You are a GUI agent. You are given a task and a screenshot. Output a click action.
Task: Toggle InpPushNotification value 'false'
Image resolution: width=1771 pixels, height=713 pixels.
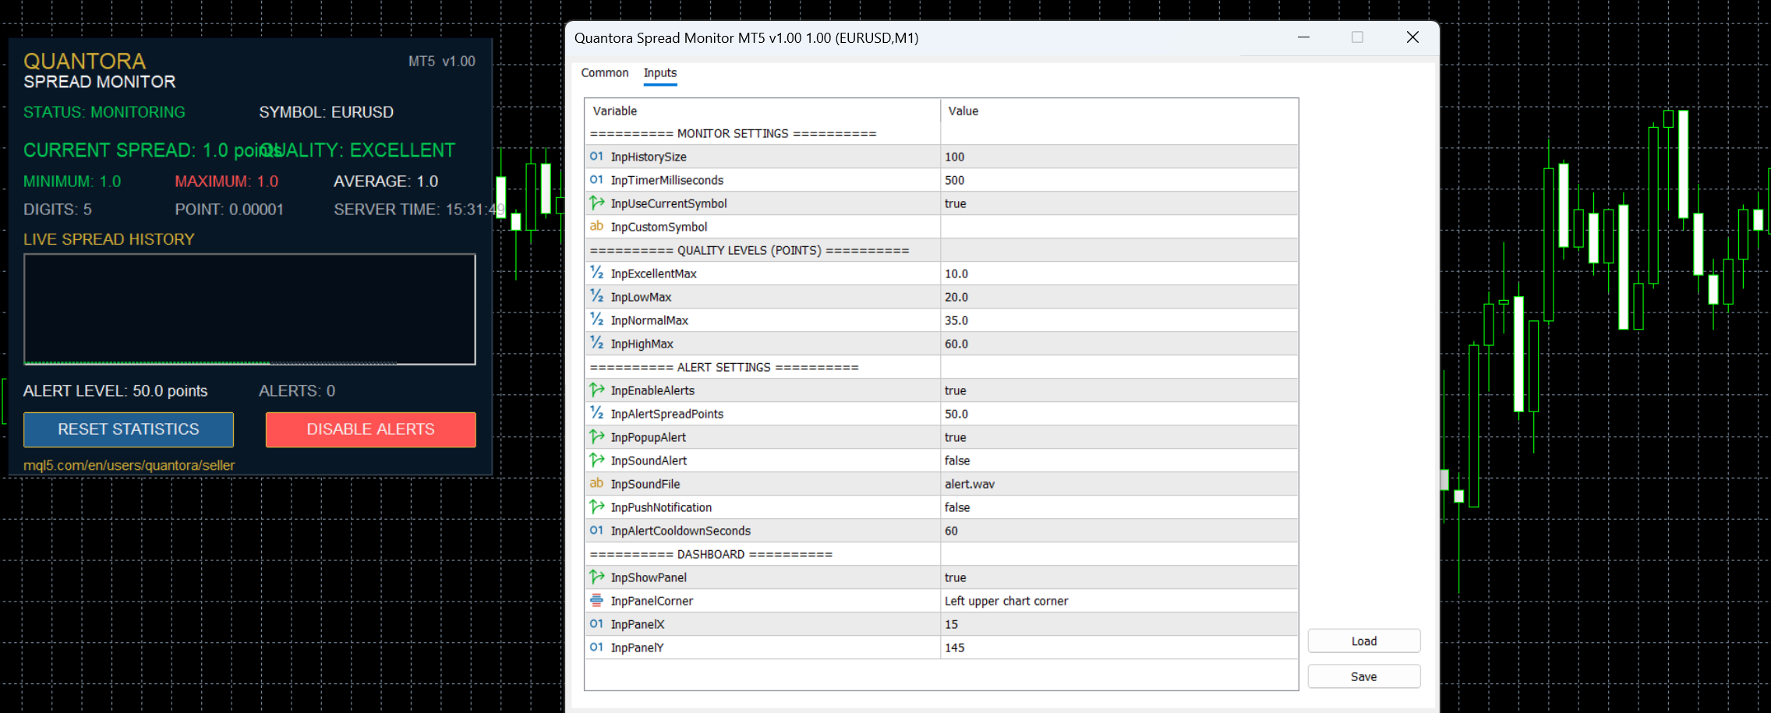[x=1119, y=507]
